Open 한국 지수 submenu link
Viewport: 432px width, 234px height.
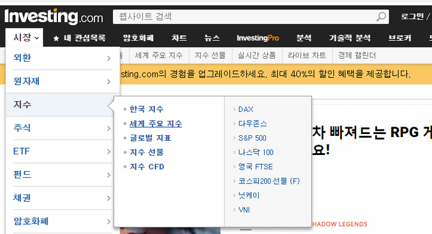(x=146, y=109)
